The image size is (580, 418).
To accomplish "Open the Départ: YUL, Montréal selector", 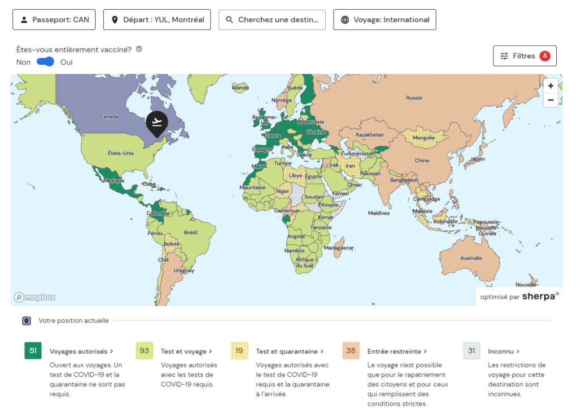I will pos(157,20).
